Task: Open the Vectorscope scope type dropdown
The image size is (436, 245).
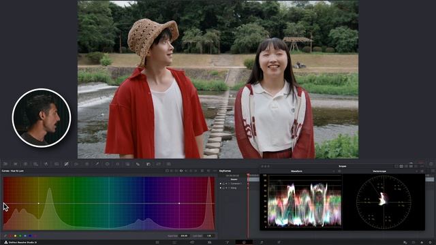Action: tap(416, 171)
